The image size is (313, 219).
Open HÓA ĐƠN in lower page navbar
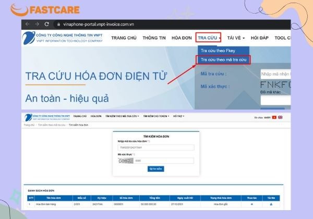pyautogui.click(x=96, y=116)
